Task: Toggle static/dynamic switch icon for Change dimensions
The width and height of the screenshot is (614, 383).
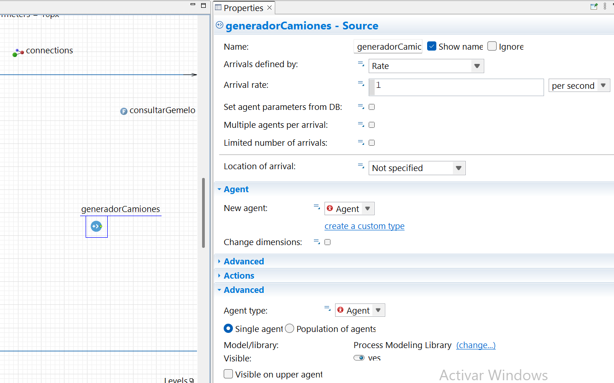Action: [x=317, y=241]
